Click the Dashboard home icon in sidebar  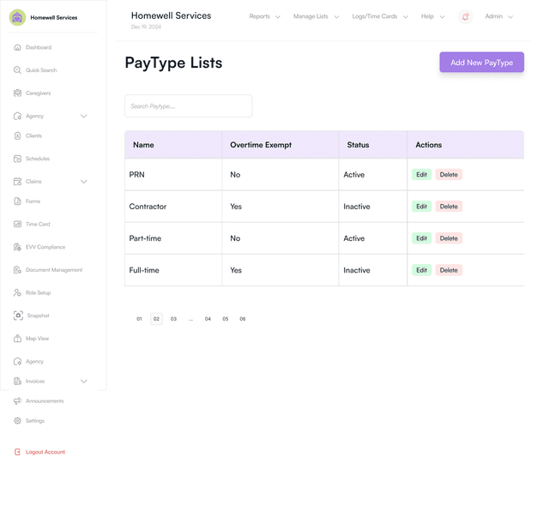(17, 47)
